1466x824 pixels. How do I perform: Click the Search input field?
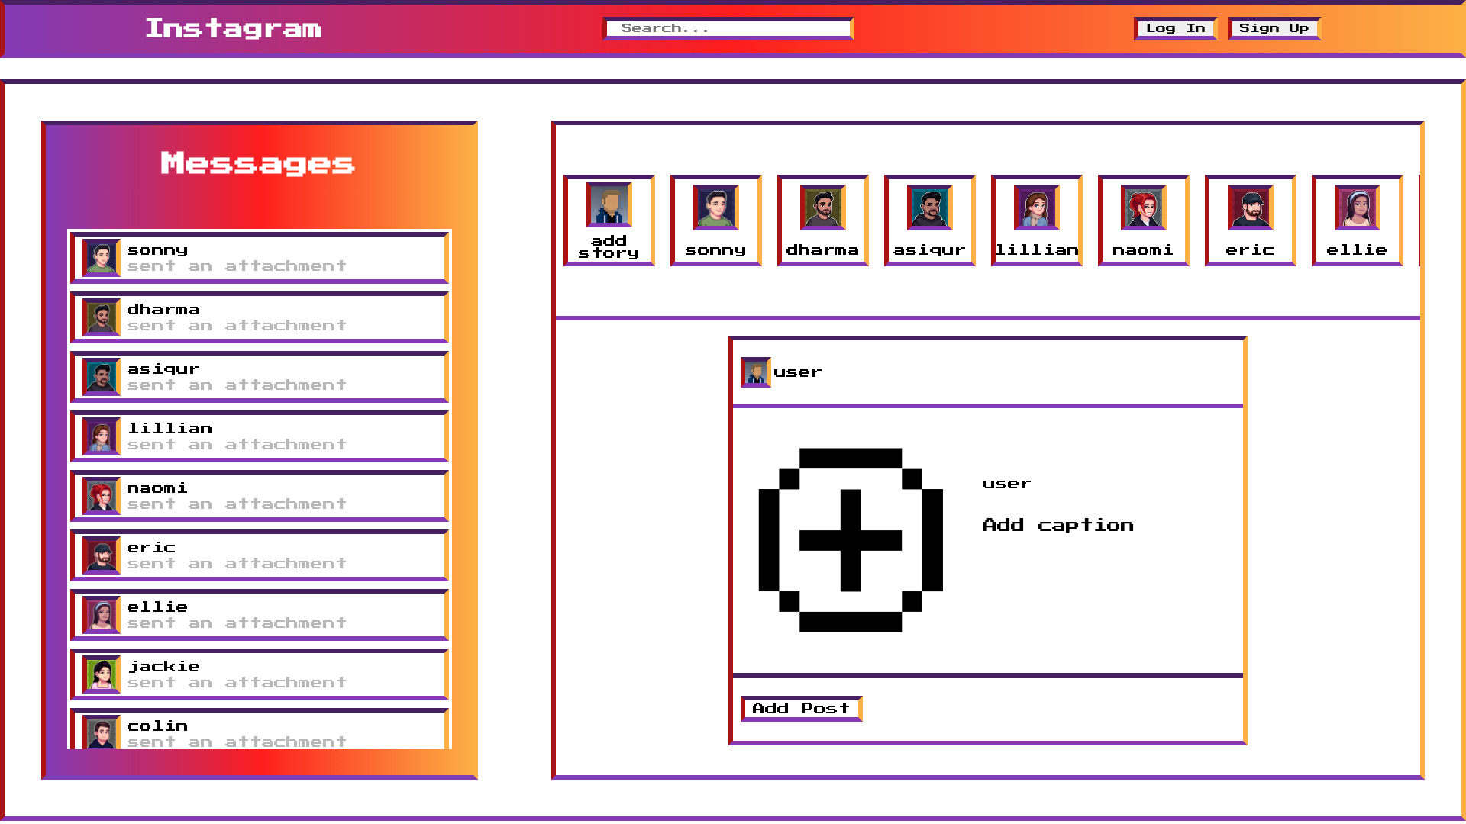click(x=728, y=28)
